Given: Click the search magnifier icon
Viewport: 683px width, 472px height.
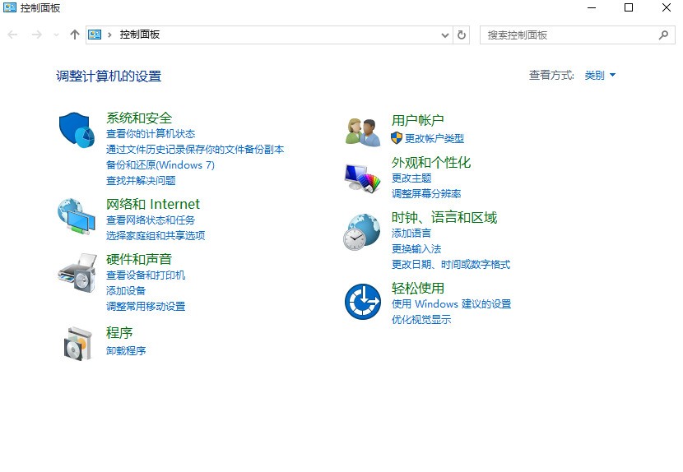Looking at the screenshot, I should pos(663,35).
